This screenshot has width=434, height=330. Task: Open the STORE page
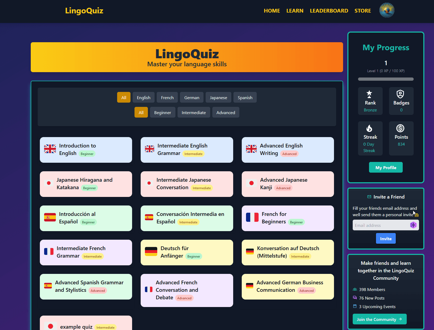click(363, 11)
